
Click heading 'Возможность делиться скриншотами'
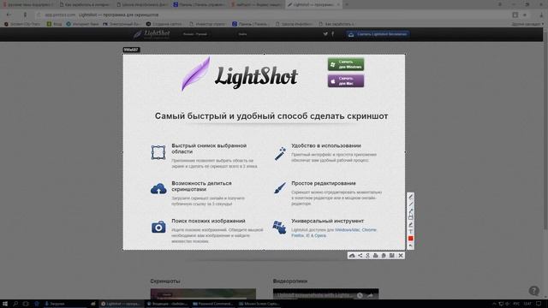[201, 187]
